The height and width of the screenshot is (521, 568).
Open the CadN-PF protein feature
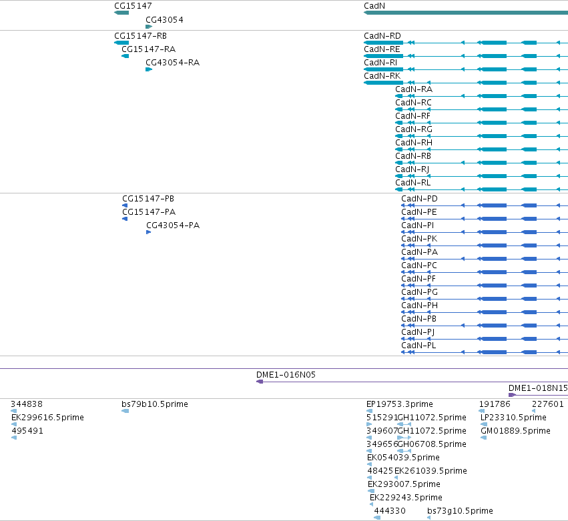click(418, 279)
